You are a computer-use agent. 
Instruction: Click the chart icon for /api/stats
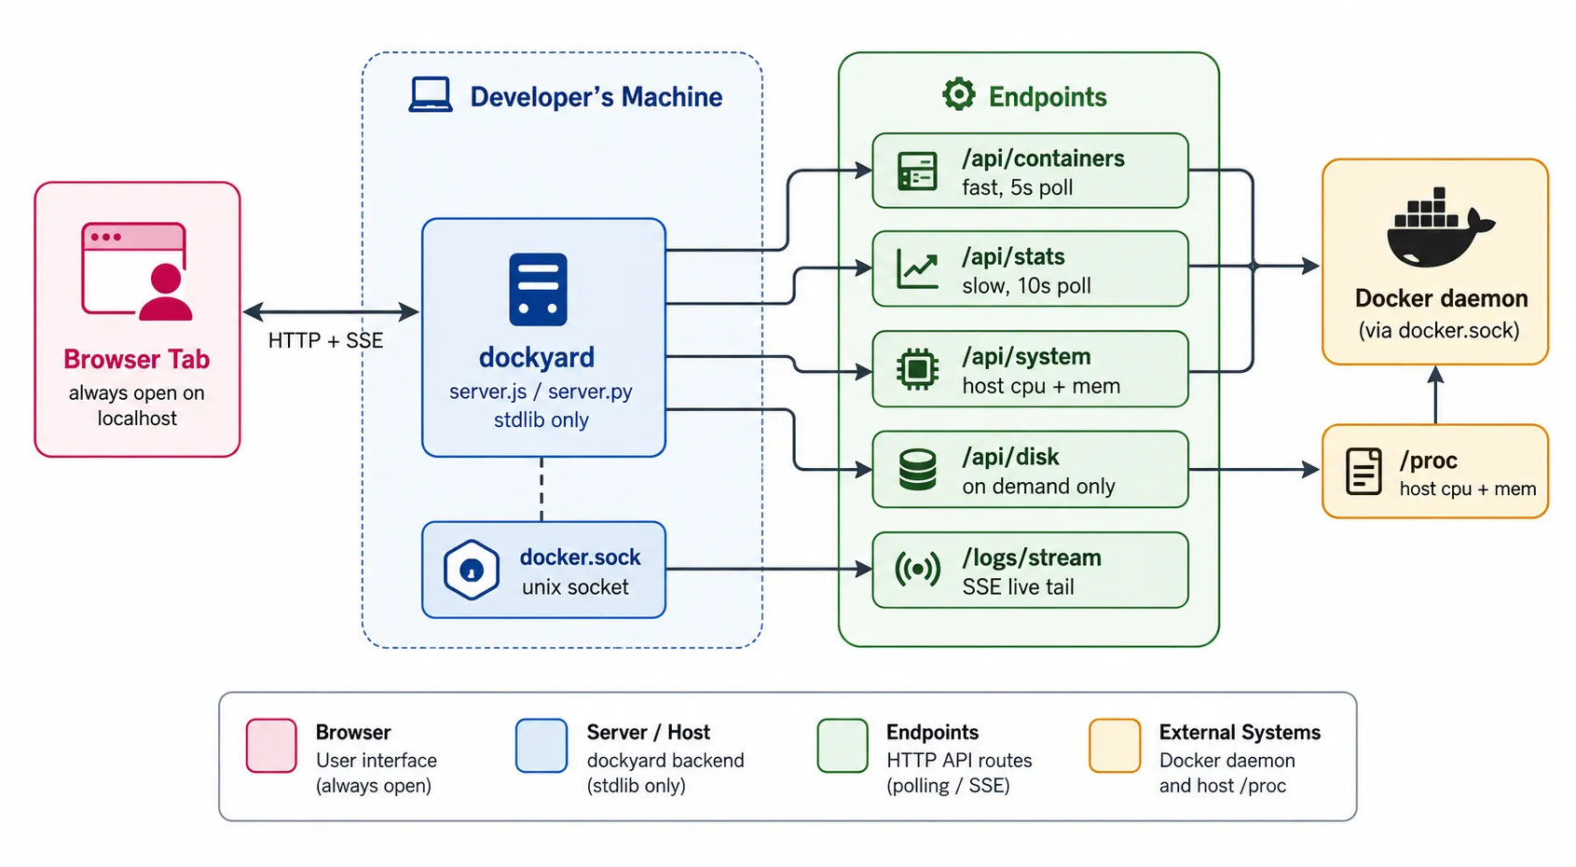coord(917,268)
